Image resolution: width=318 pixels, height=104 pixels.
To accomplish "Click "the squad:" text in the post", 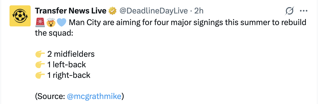I will [x=54, y=33].
